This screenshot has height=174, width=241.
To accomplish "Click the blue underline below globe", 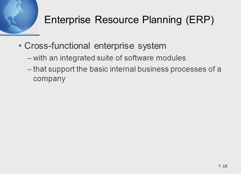I will click(x=20, y=35).
